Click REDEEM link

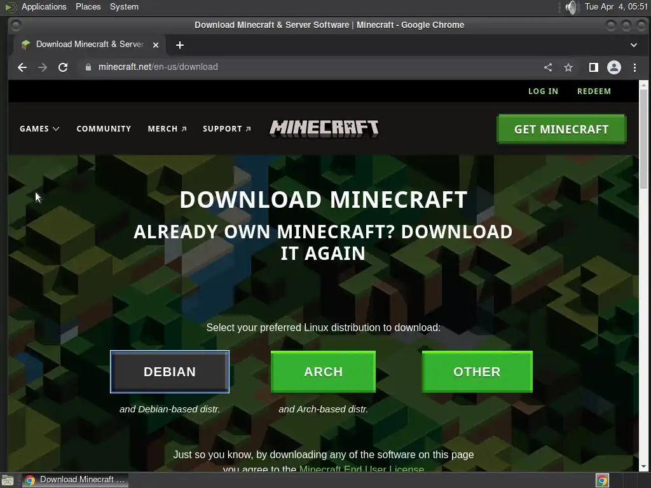click(594, 91)
